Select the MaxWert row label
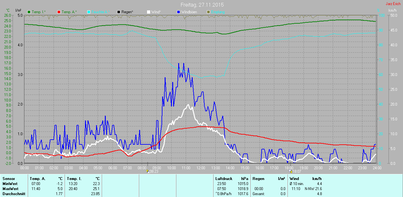This screenshot has height=197, width=403. 10,189
